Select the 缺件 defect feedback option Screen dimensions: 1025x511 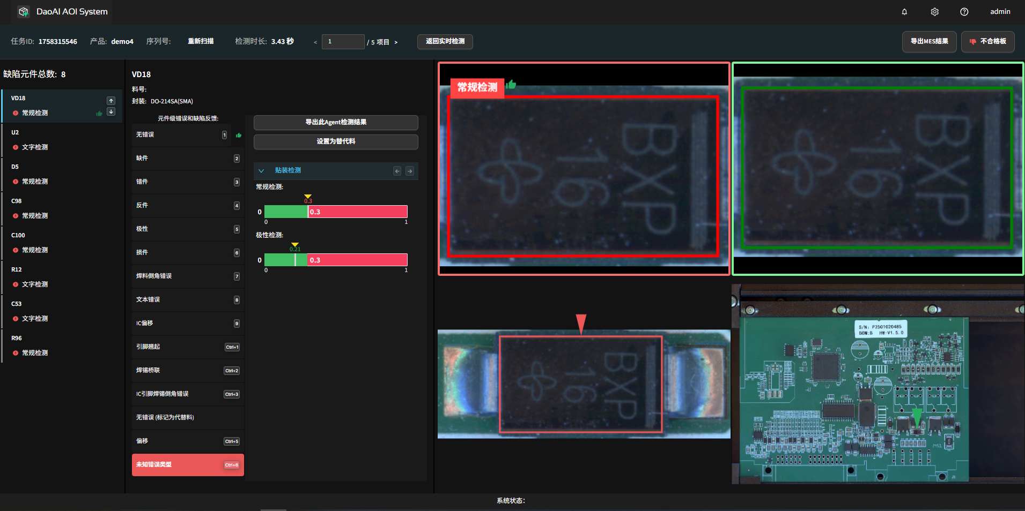pos(188,159)
